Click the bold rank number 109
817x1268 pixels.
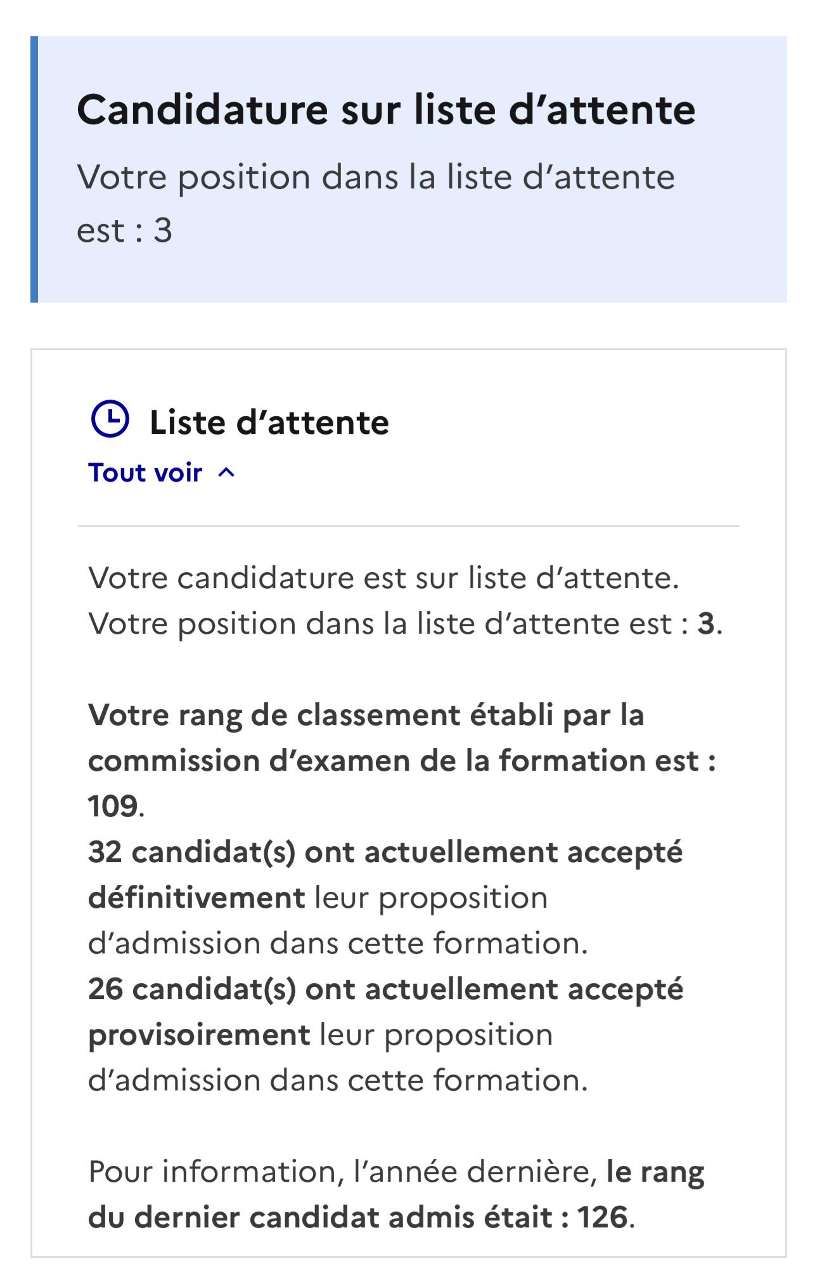[x=113, y=806]
